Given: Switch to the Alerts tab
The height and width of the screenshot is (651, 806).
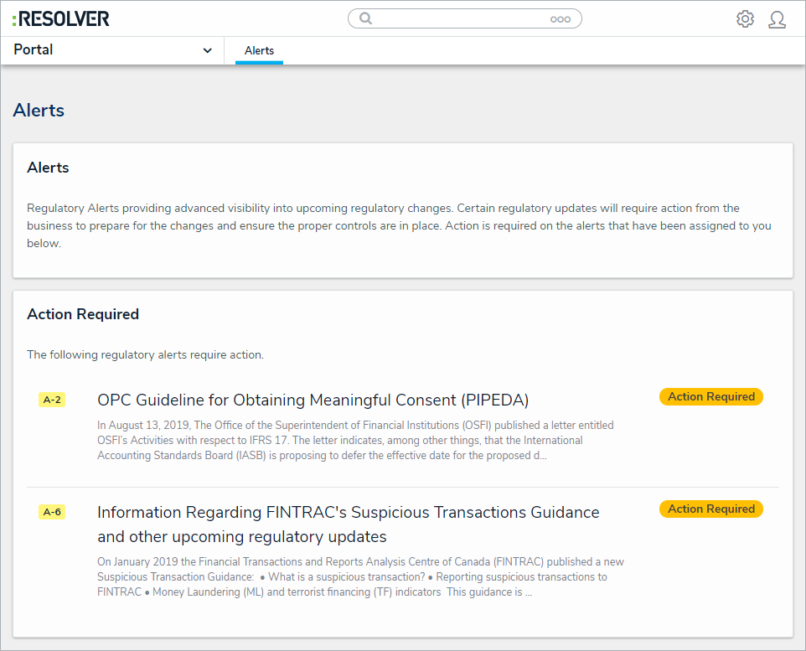Looking at the screenshot, I should point(259,51).
